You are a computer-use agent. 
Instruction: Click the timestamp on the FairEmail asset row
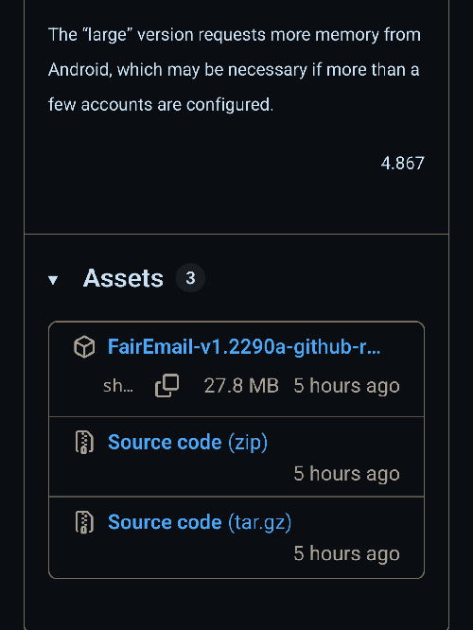346,386
